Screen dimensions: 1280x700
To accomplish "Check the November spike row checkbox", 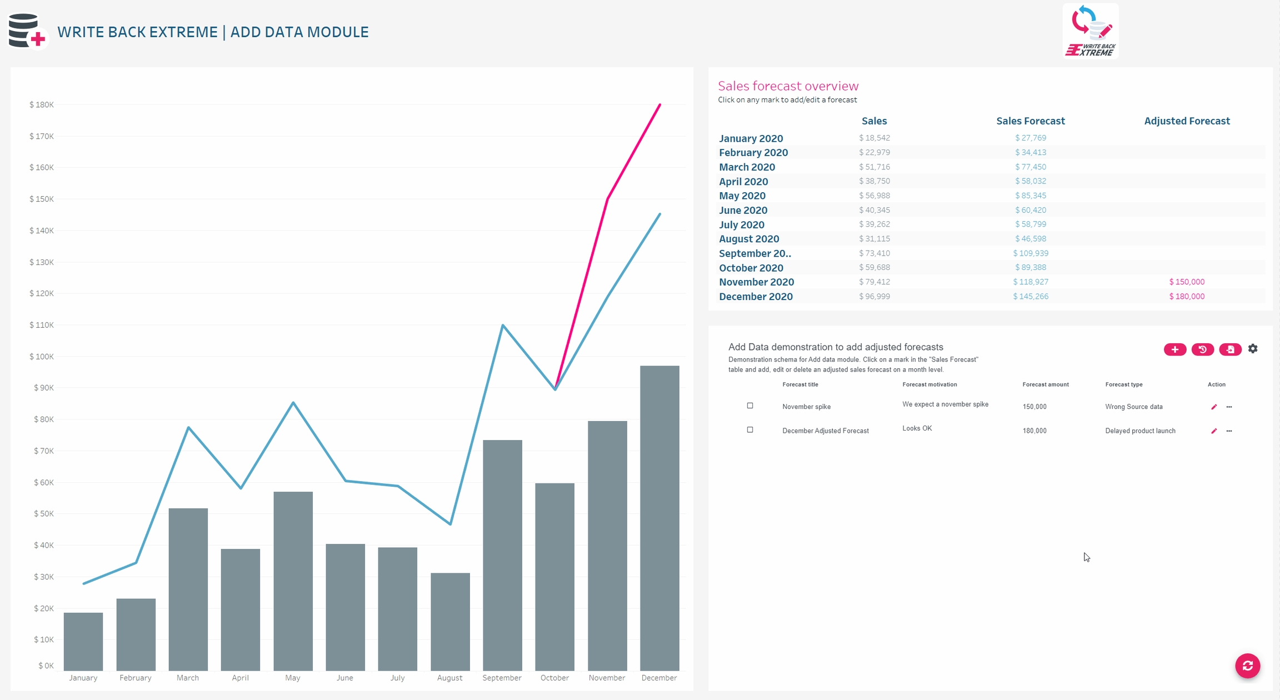I will [750, 406].
